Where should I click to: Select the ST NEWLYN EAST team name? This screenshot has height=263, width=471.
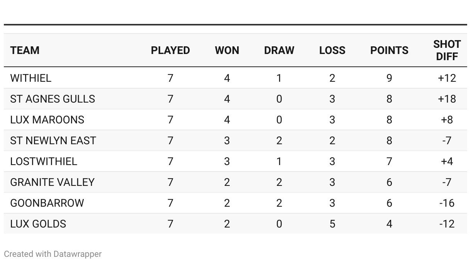pyautogui.click(x=53, y=141)
